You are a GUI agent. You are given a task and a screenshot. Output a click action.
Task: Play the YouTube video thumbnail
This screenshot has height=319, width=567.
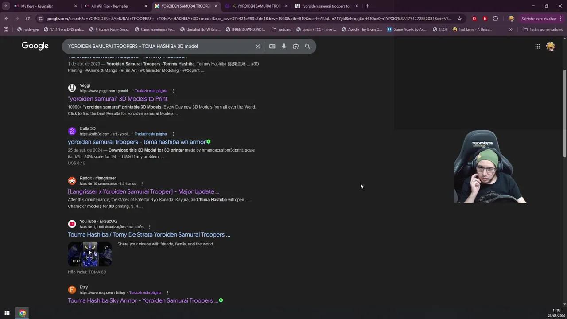click(x=90, y=254)
